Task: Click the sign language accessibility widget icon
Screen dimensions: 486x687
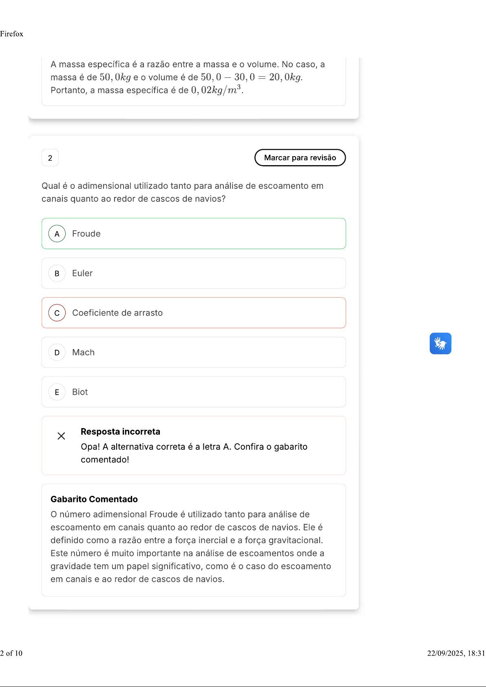Action: tap(440, 343)
